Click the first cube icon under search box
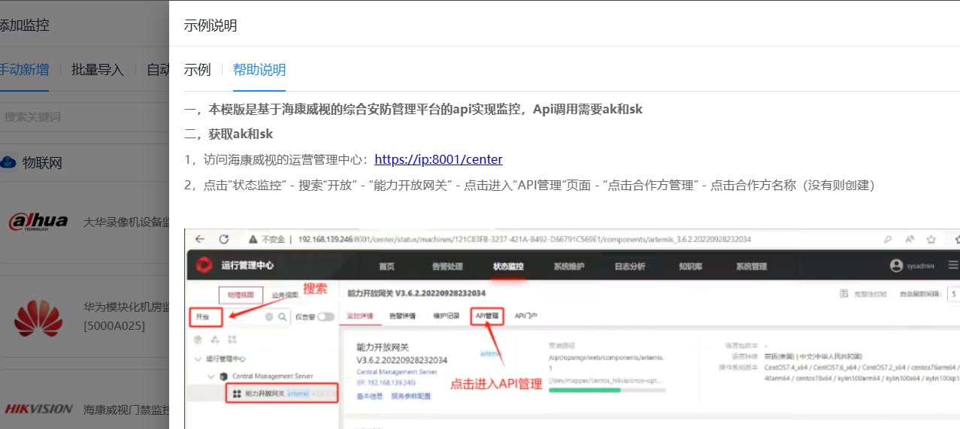Viewport: 960px width, 429px height. coord(198,340)
